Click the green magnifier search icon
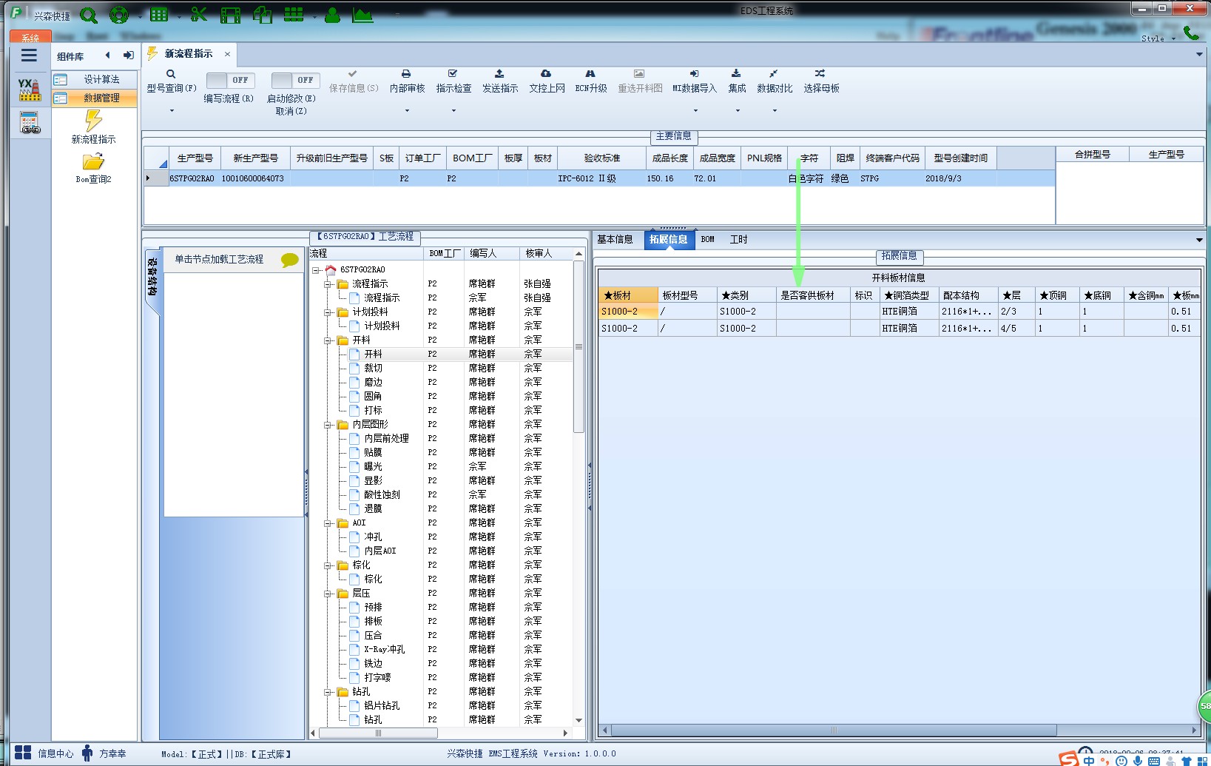 pyautogui.click(x=89, y=16)
